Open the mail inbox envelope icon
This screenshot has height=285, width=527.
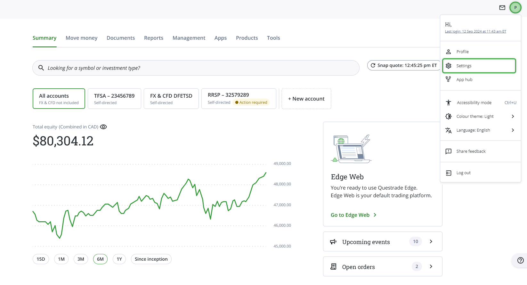(x=502, y=8)
